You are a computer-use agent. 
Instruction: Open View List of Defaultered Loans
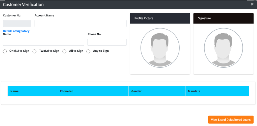point(231,120)
